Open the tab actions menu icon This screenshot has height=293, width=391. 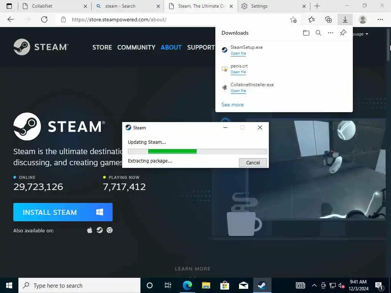tap(9, 6)
